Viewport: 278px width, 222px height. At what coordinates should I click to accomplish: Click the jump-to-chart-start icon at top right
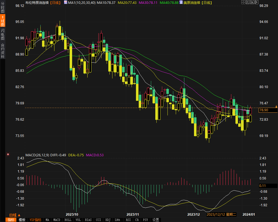click(247, 2)
